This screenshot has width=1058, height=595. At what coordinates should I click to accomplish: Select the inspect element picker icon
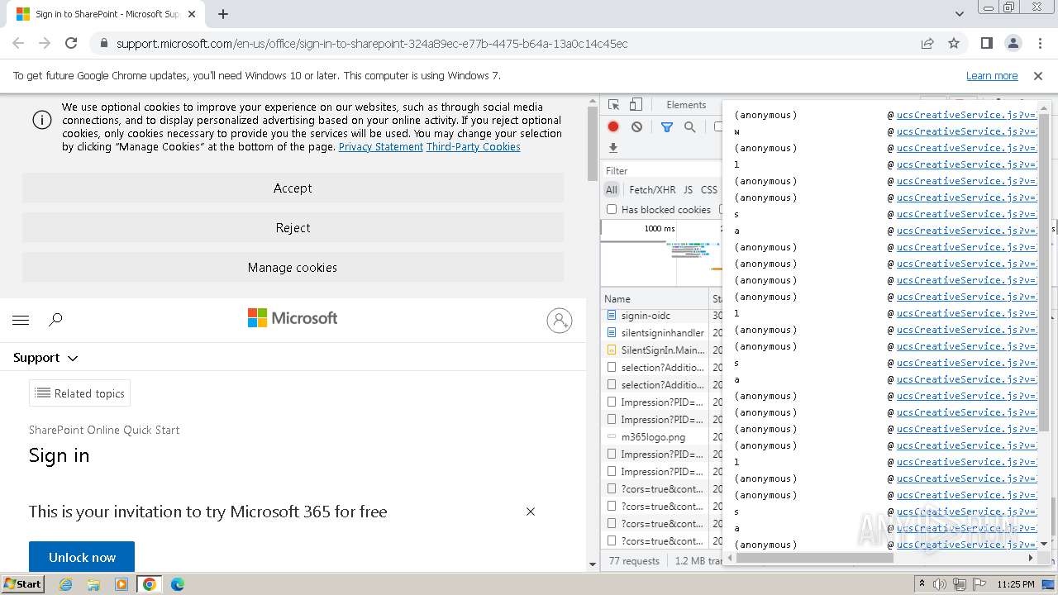pyautogui.click(x=613, y=105)
